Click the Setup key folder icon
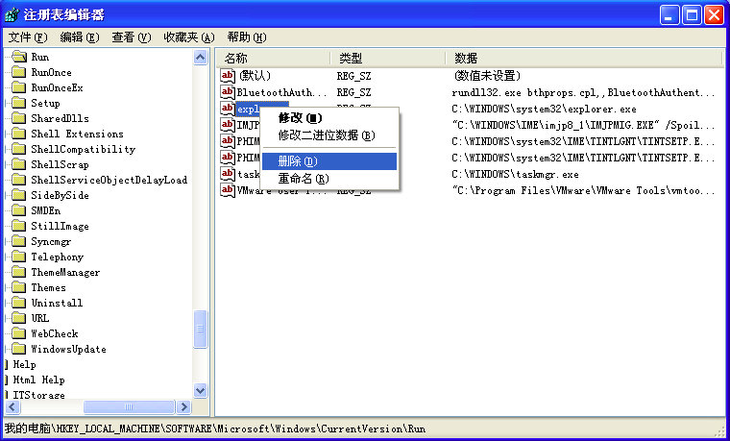Screen dimensions: 730x441 (19, 103)
